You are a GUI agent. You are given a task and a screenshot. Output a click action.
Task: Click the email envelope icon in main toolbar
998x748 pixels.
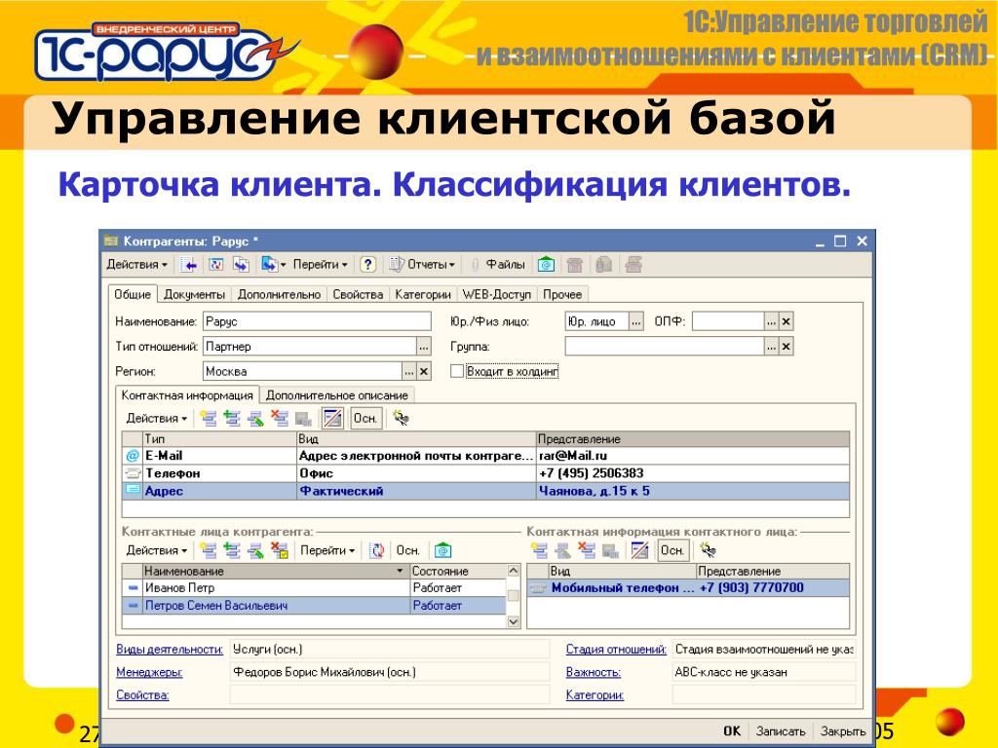(x=546, y=265)
